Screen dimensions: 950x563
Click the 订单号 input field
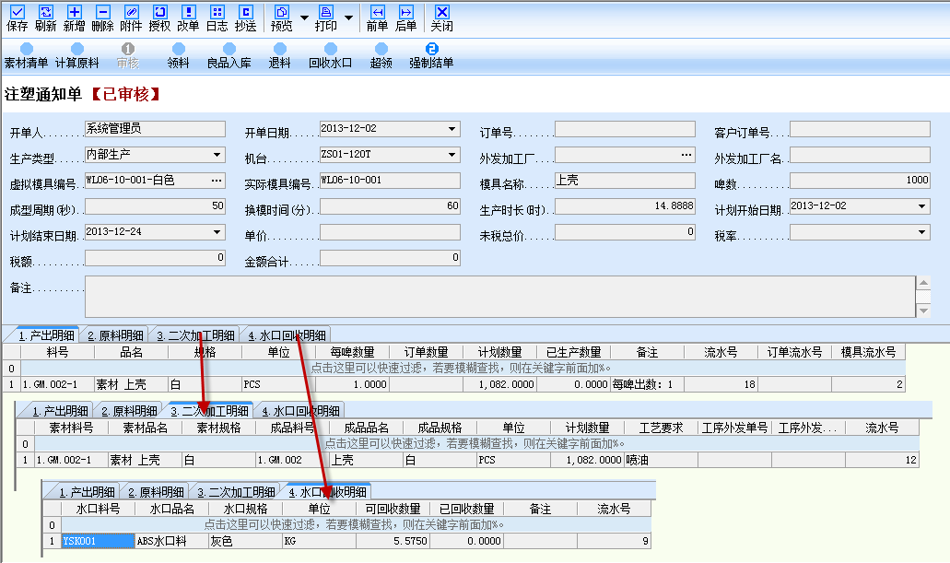click(625, 128)
